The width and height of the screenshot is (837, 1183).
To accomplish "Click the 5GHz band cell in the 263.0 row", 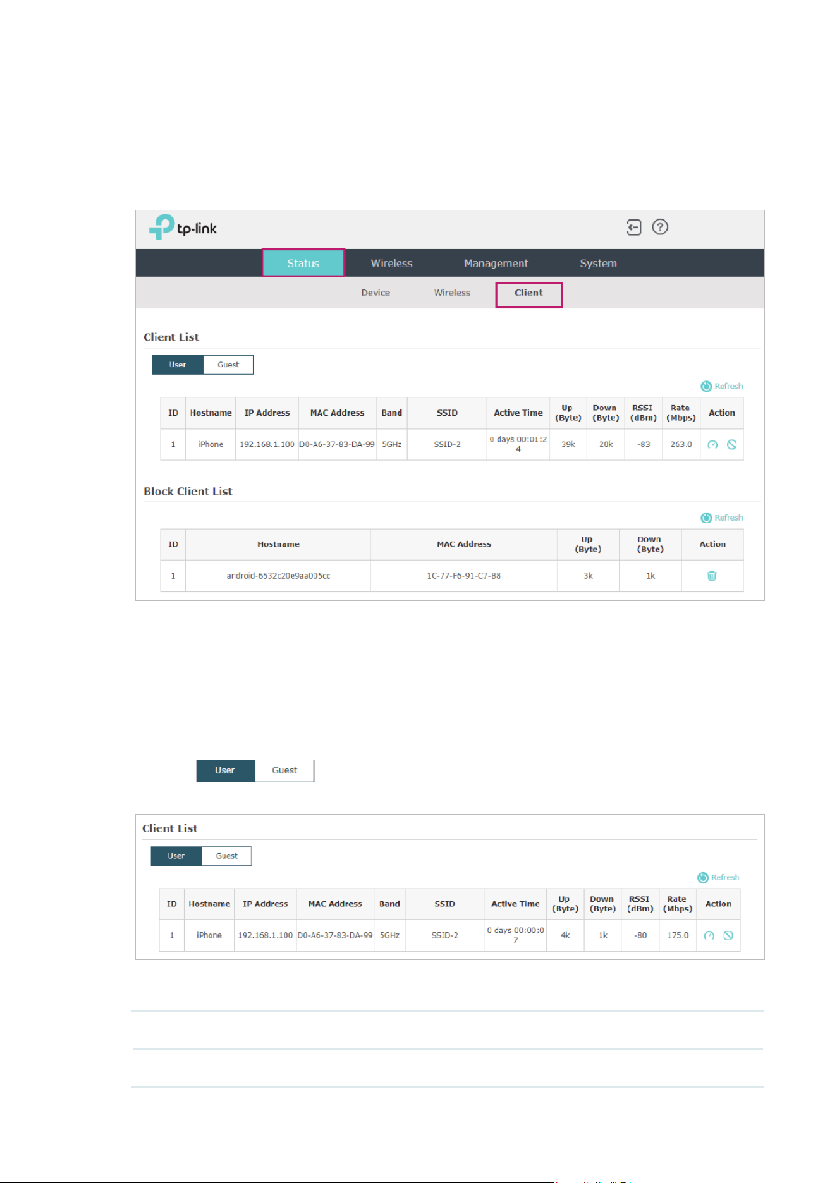I will point(391,444).
